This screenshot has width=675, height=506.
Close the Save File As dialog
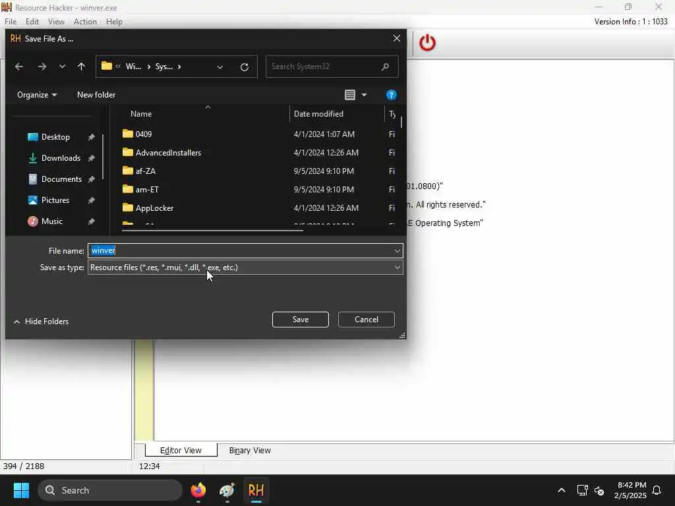(396, 38)
